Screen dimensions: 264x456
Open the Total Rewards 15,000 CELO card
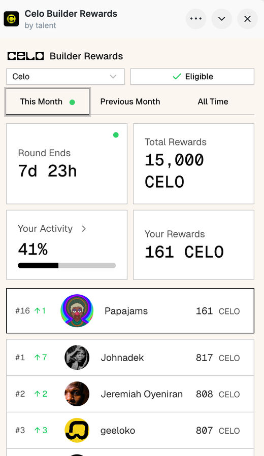point(193,164)
